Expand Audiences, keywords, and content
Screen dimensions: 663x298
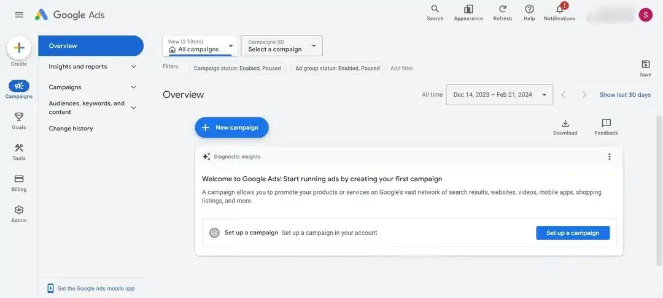[134, 108]
